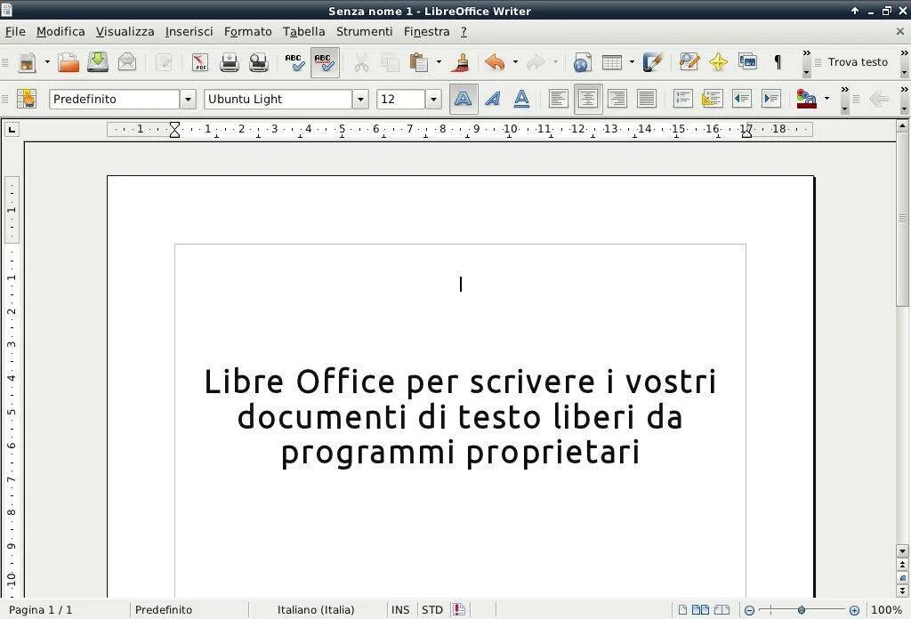911x619 pixels.
Task: Open Print Preview icon
Action: tap(259, 62)
